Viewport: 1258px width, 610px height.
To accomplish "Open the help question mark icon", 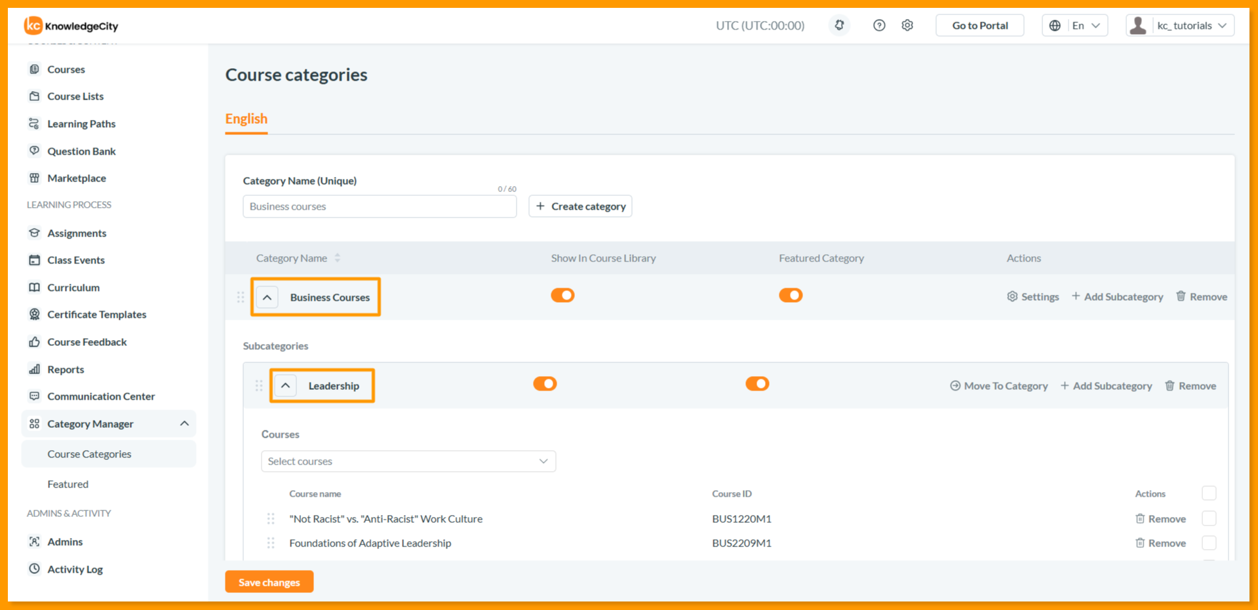I will (x=879, y=26).
